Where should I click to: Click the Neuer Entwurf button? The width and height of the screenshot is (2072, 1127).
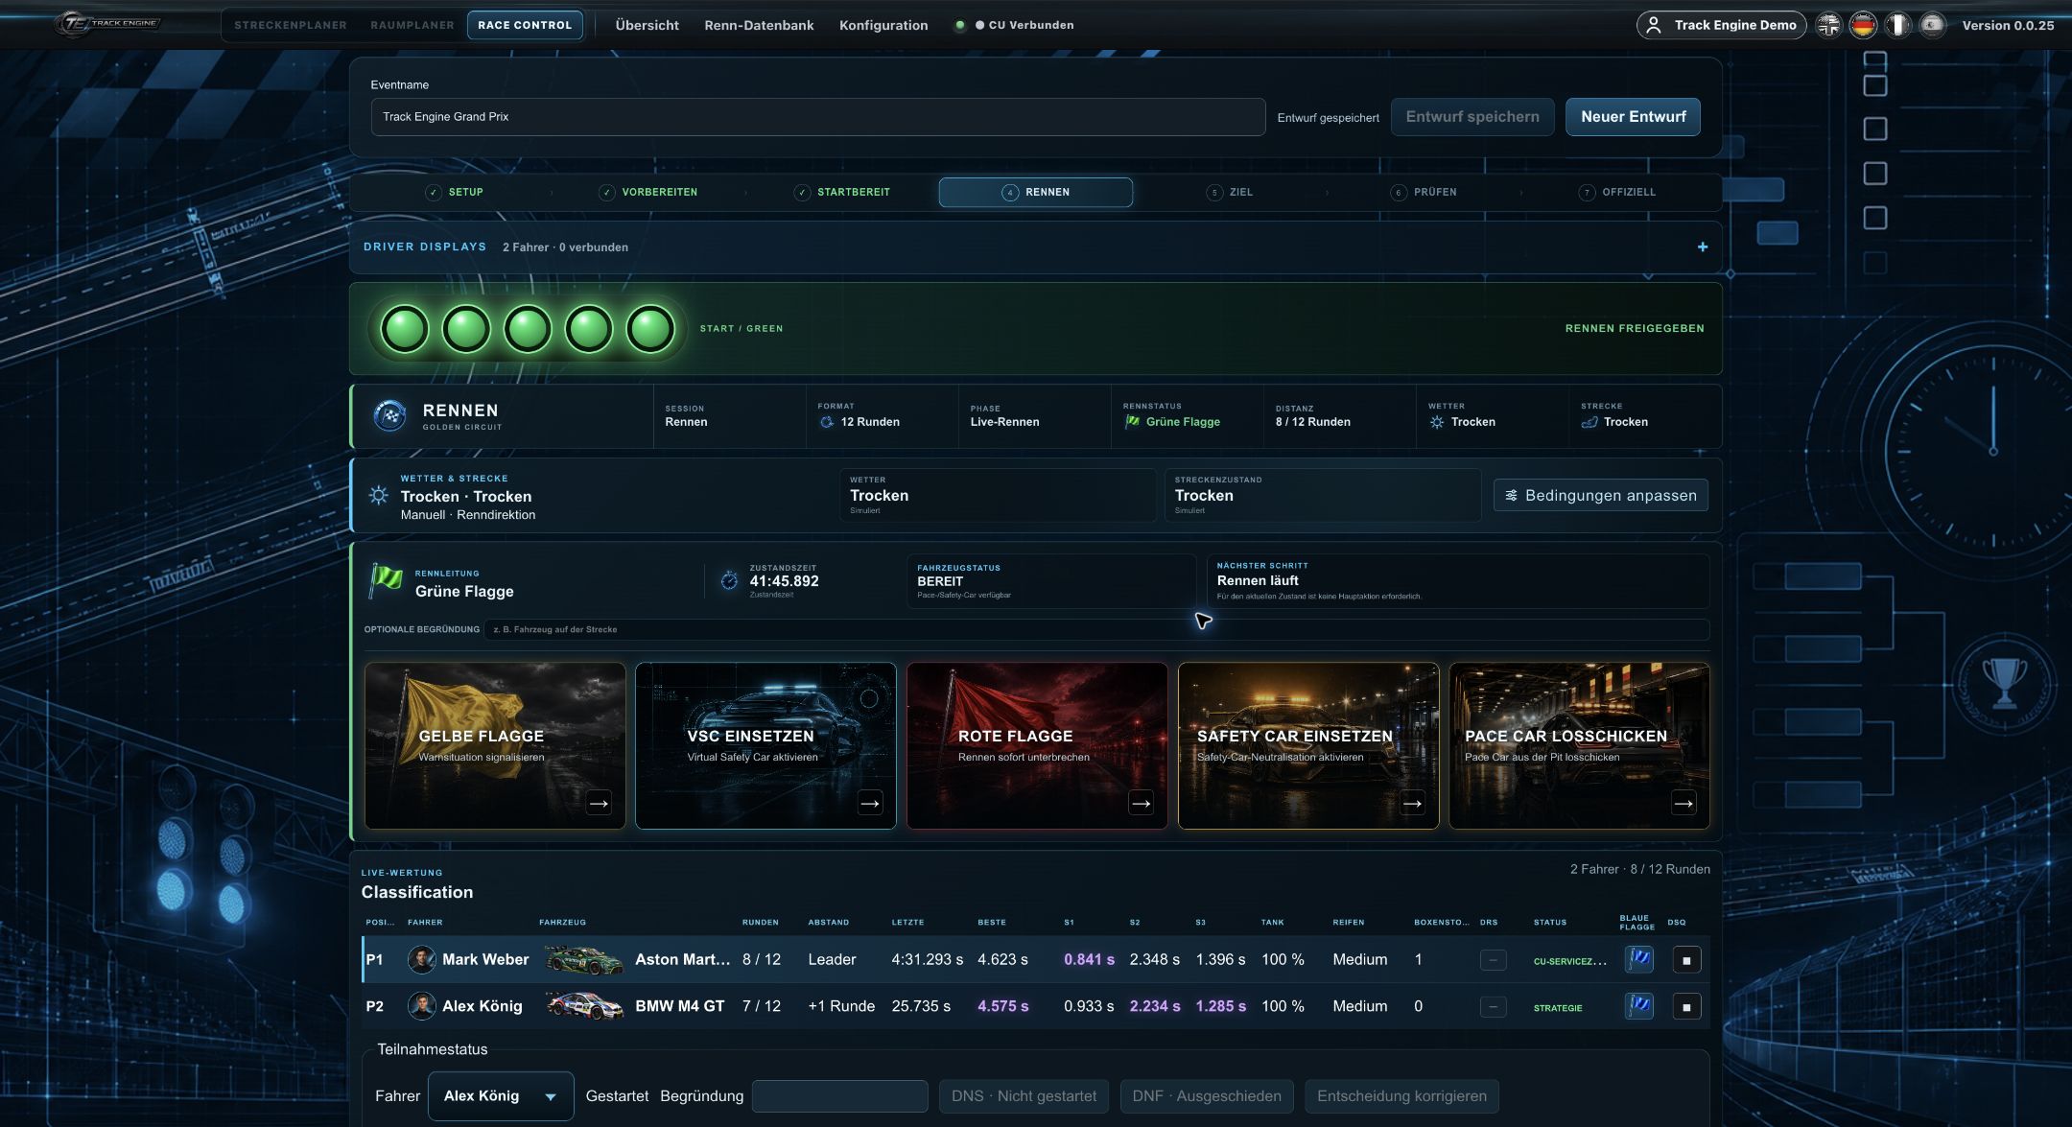(1633, 117)
